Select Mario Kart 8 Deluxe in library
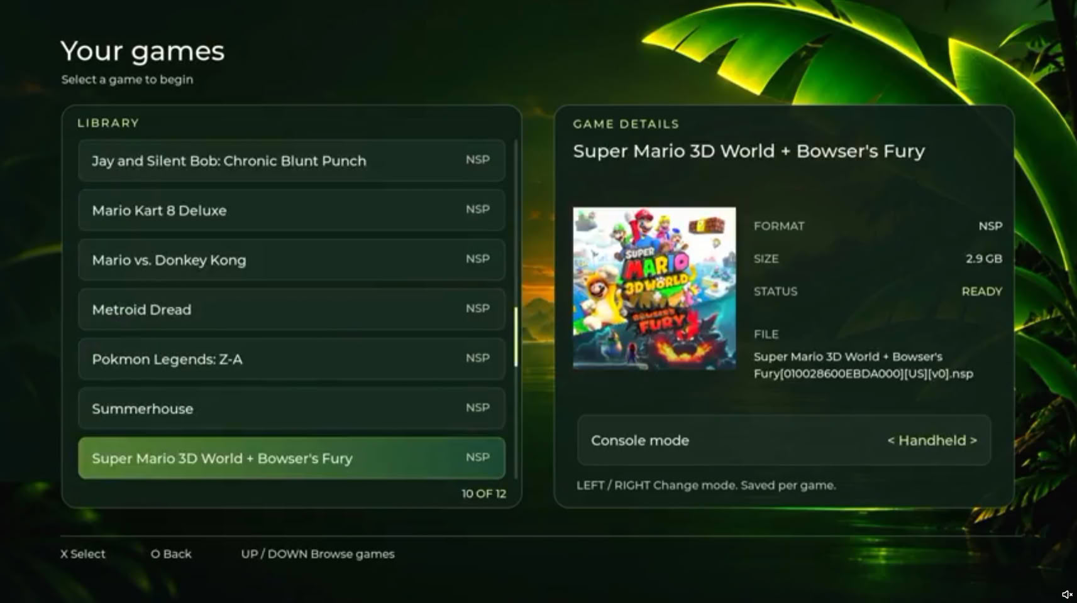Screen dimensions: 1077x603 point(292,210)
